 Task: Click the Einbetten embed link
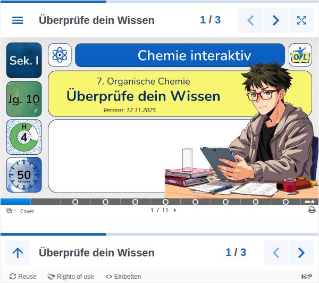[123, 277]
